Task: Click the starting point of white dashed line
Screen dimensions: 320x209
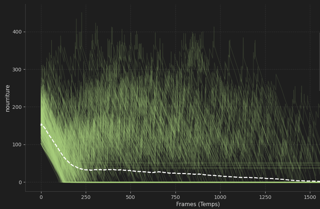Action: click(x=41, y=124)
